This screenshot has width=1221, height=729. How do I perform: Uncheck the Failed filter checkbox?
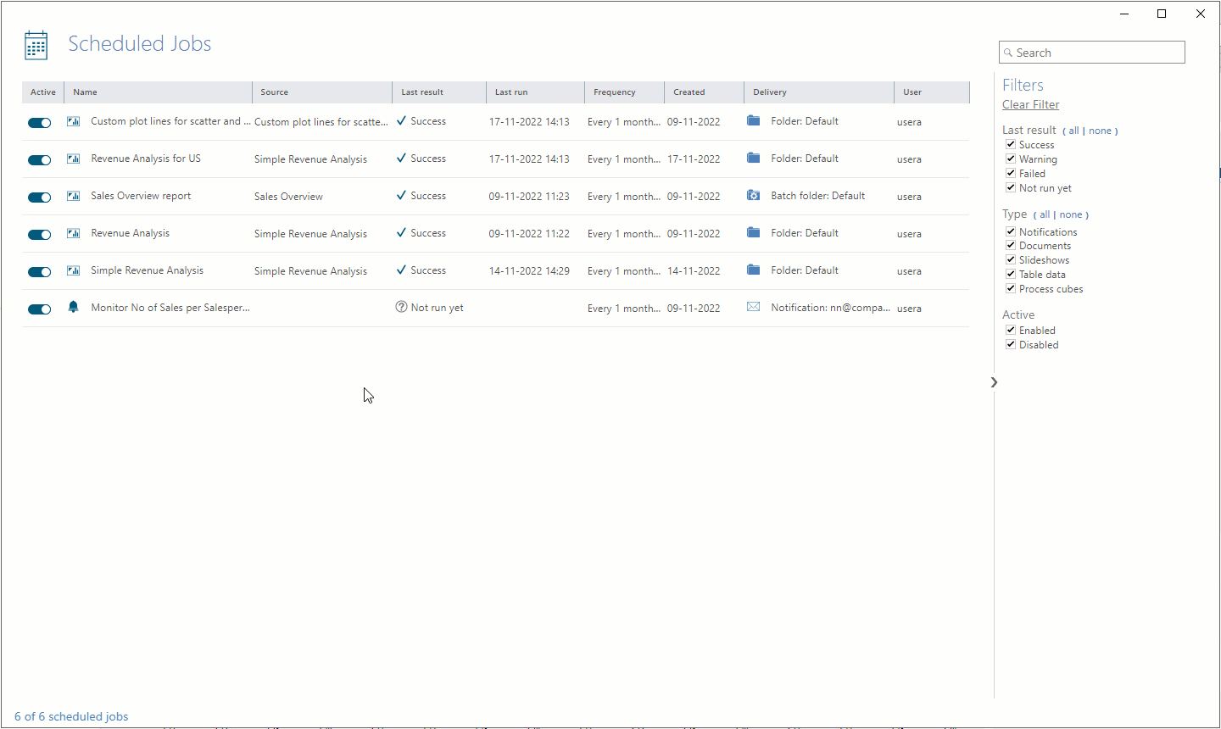[x=1011, y=173]
